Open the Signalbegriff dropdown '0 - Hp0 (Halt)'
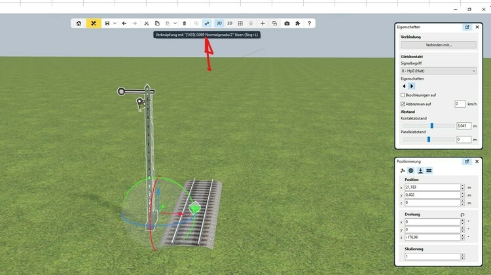The height and width of the screenshot is (275, 491). pyautogui.click(x=439, y=71)
